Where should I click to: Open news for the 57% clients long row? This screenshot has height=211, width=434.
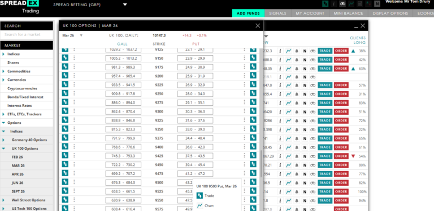[x=305, y=86]
